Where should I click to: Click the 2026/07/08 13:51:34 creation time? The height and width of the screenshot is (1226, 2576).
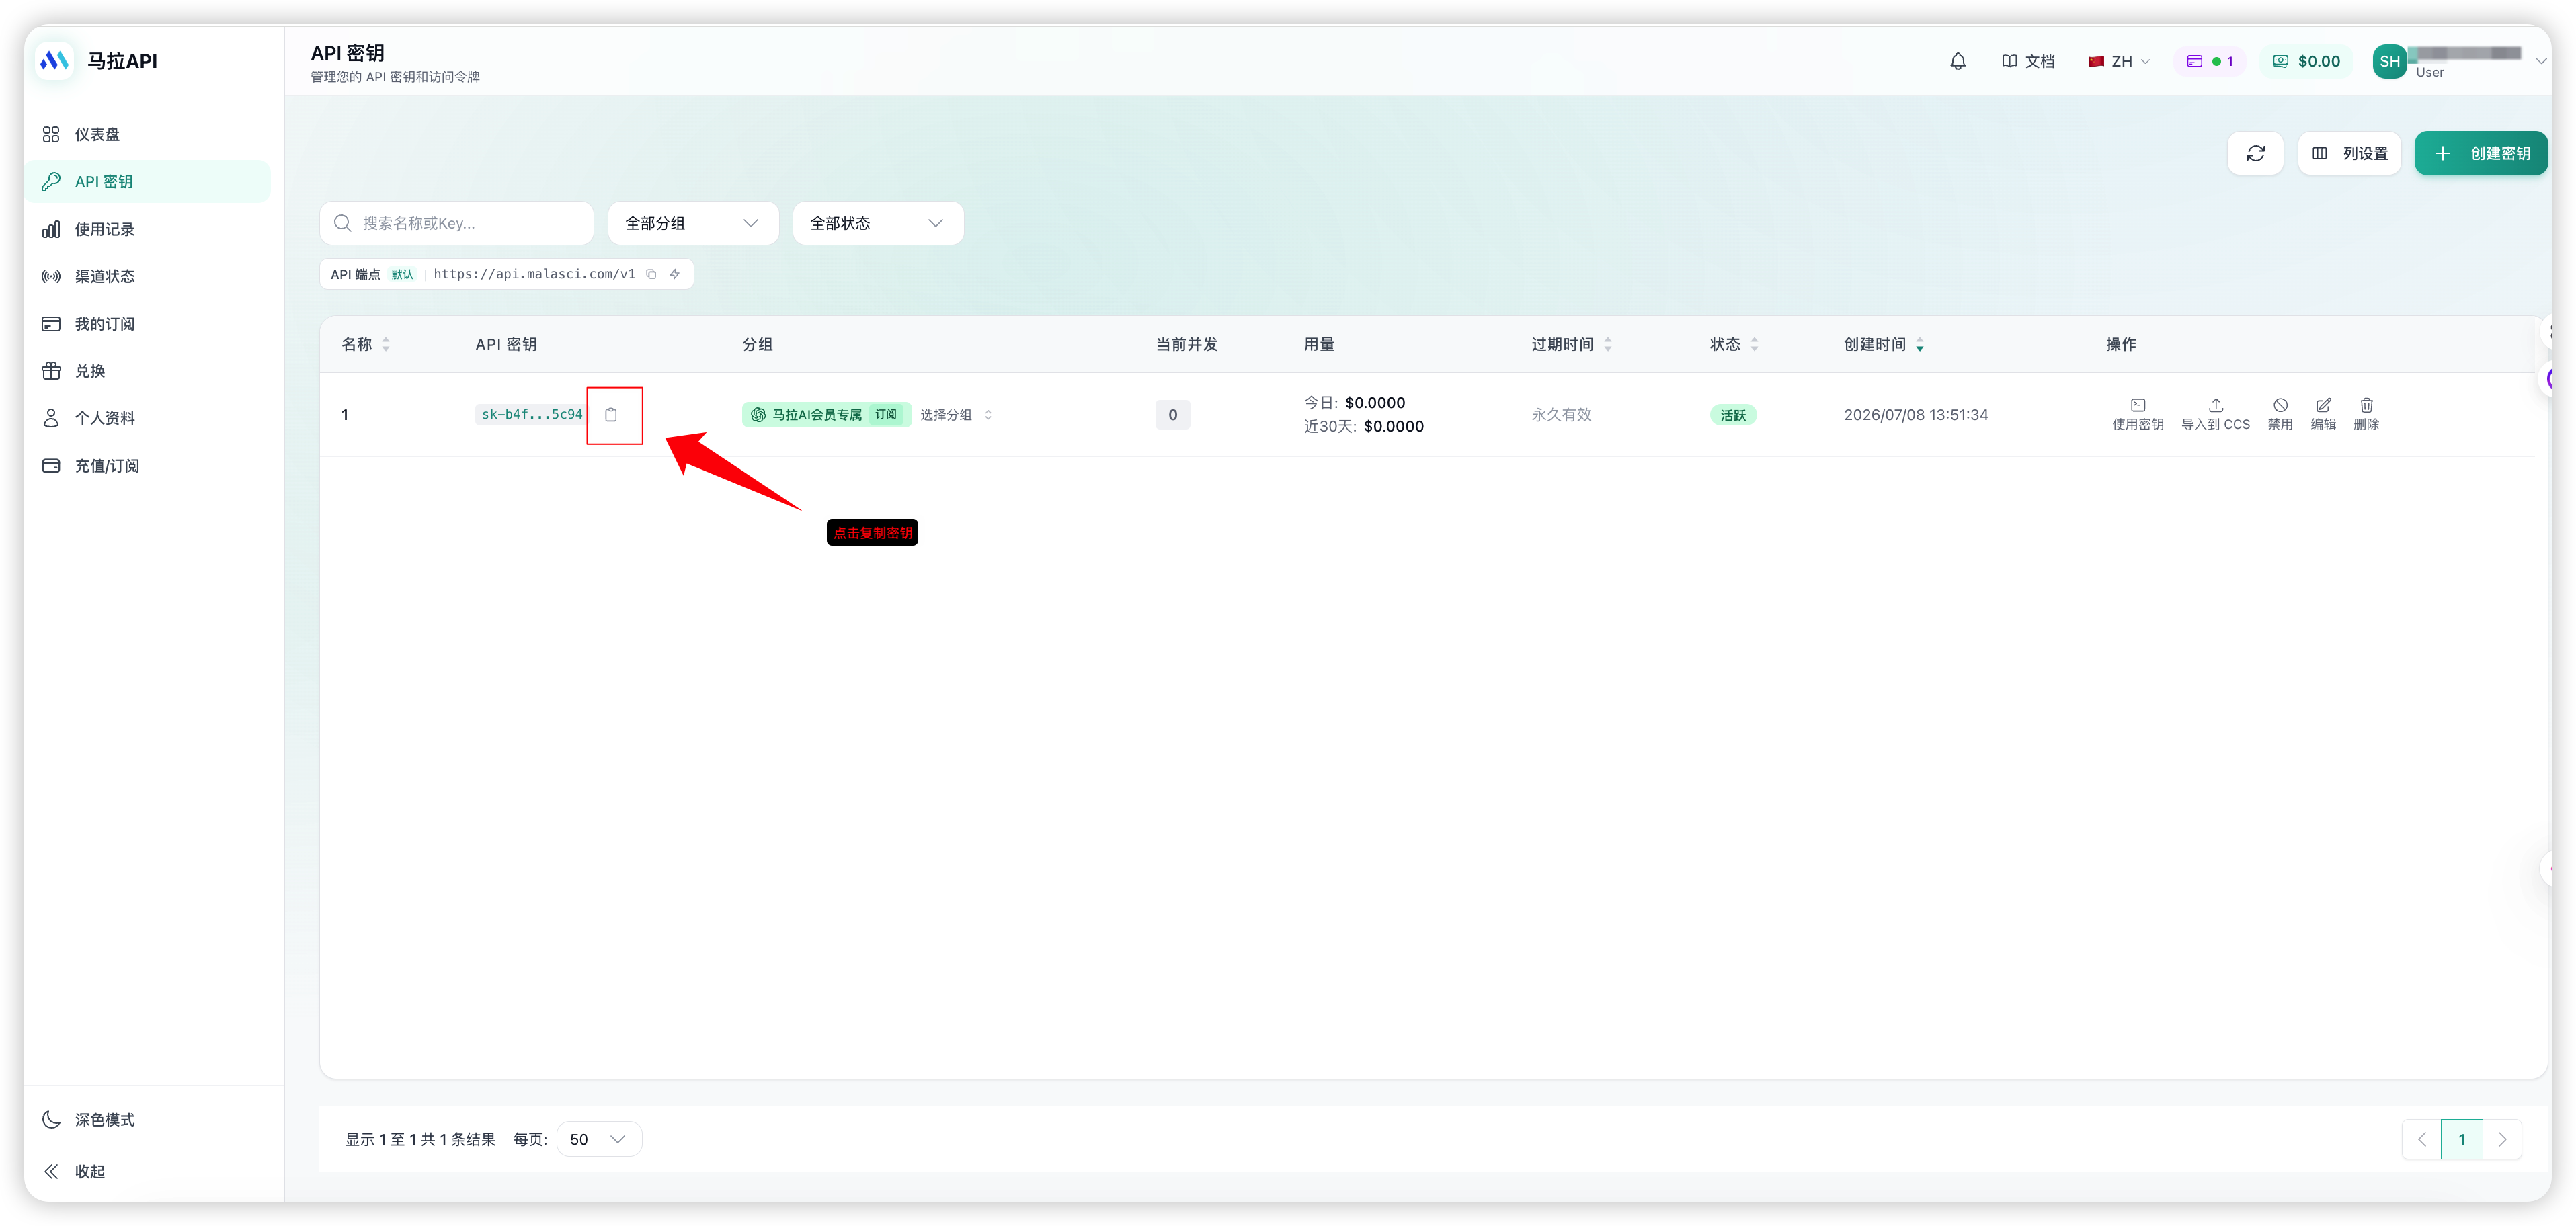click(1915, 414)
